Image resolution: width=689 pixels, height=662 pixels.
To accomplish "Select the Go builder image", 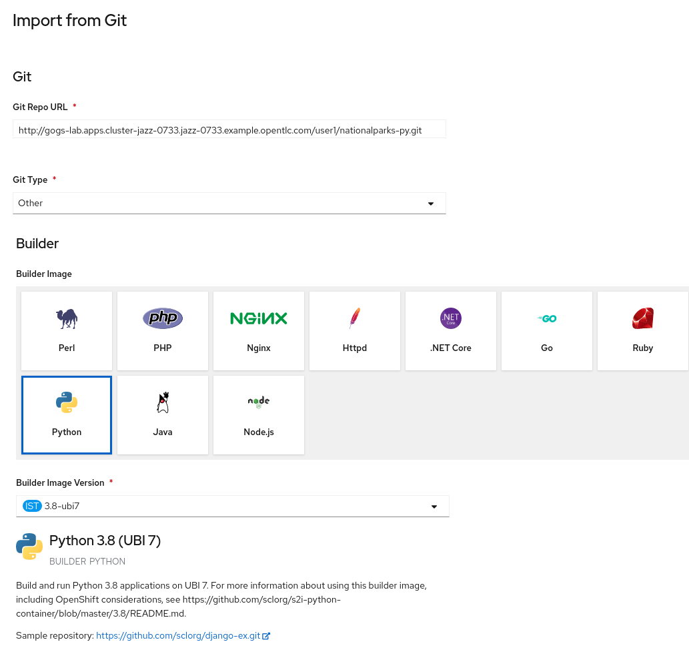I will pos(547,331).
